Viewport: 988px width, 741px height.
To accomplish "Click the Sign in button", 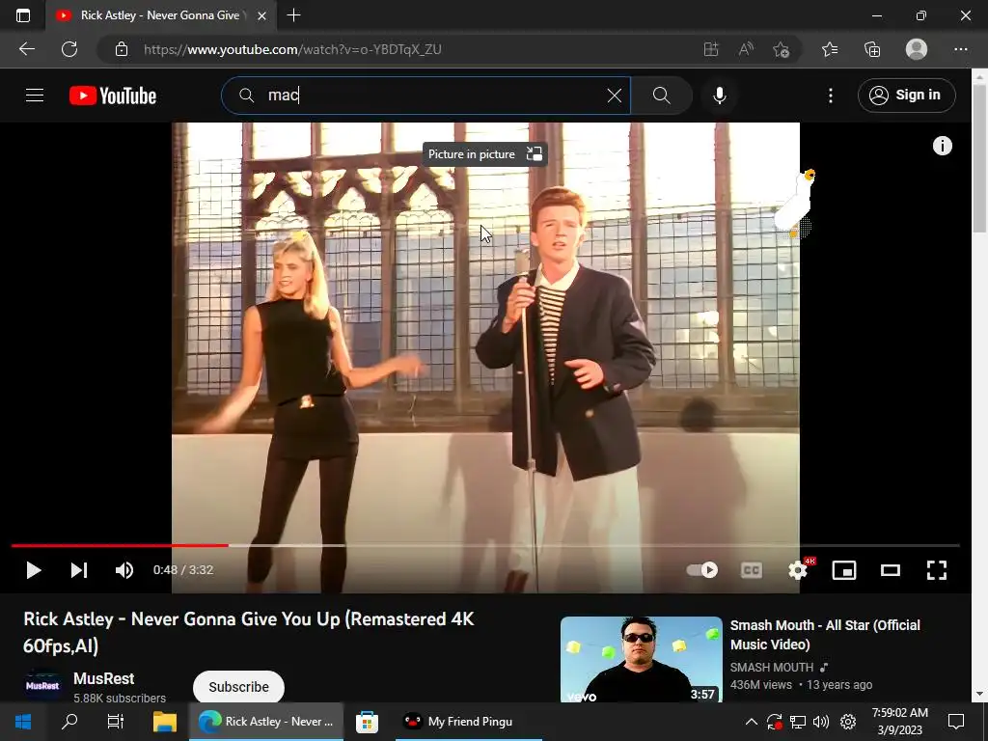I will 906,96.
